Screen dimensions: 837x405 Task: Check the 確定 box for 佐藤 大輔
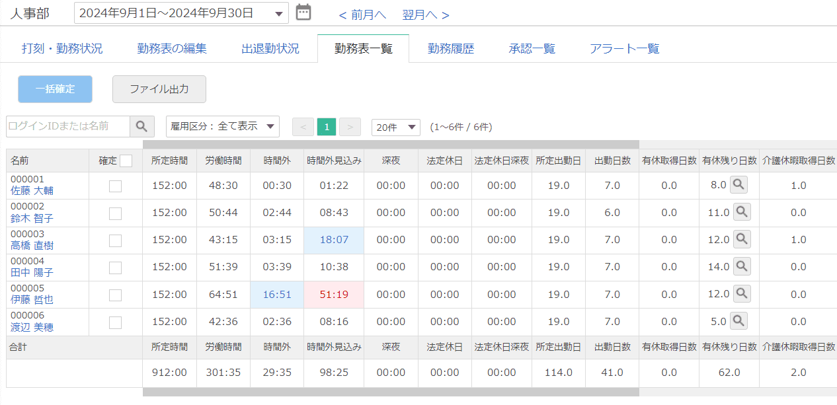point(116,186)
